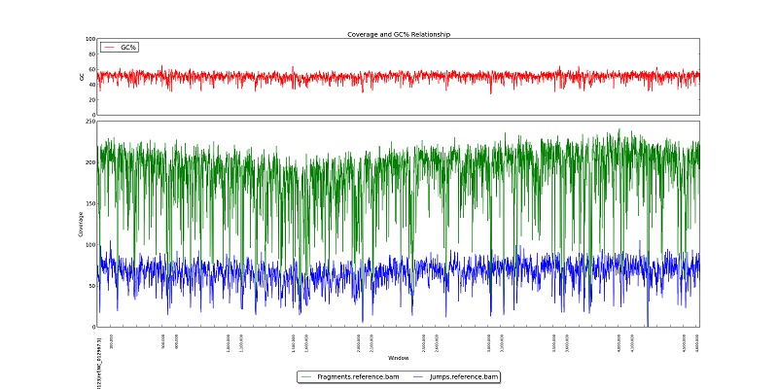Image resolution: width=778 pixels, height=389 pixels.
Task: Click the 250 tick on Coverage axis
Action: click(x=90, y=122)
